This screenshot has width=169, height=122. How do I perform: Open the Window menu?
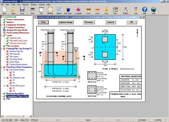click(x=34, y=5)
